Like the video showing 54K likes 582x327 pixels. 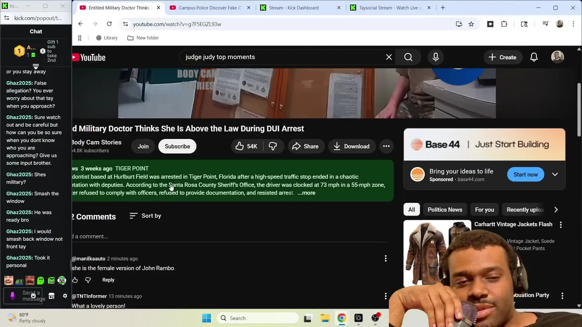point(246,146)
